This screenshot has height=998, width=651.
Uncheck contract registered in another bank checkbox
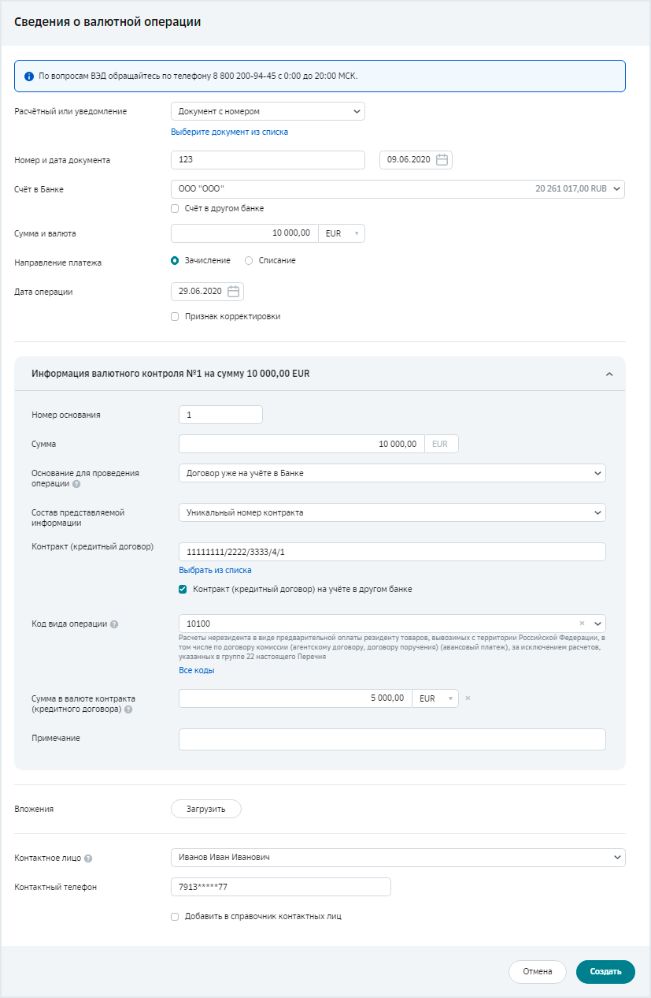coord(183,589)
